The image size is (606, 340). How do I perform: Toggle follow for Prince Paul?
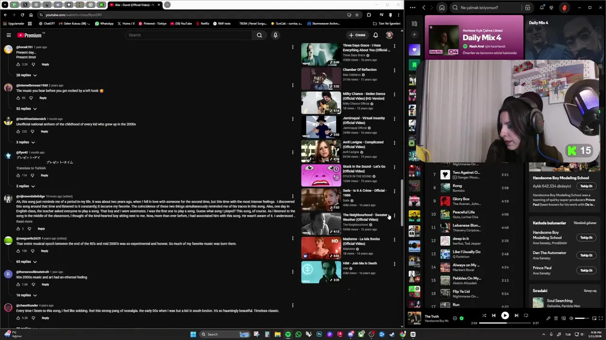click(x=586, y=270)
